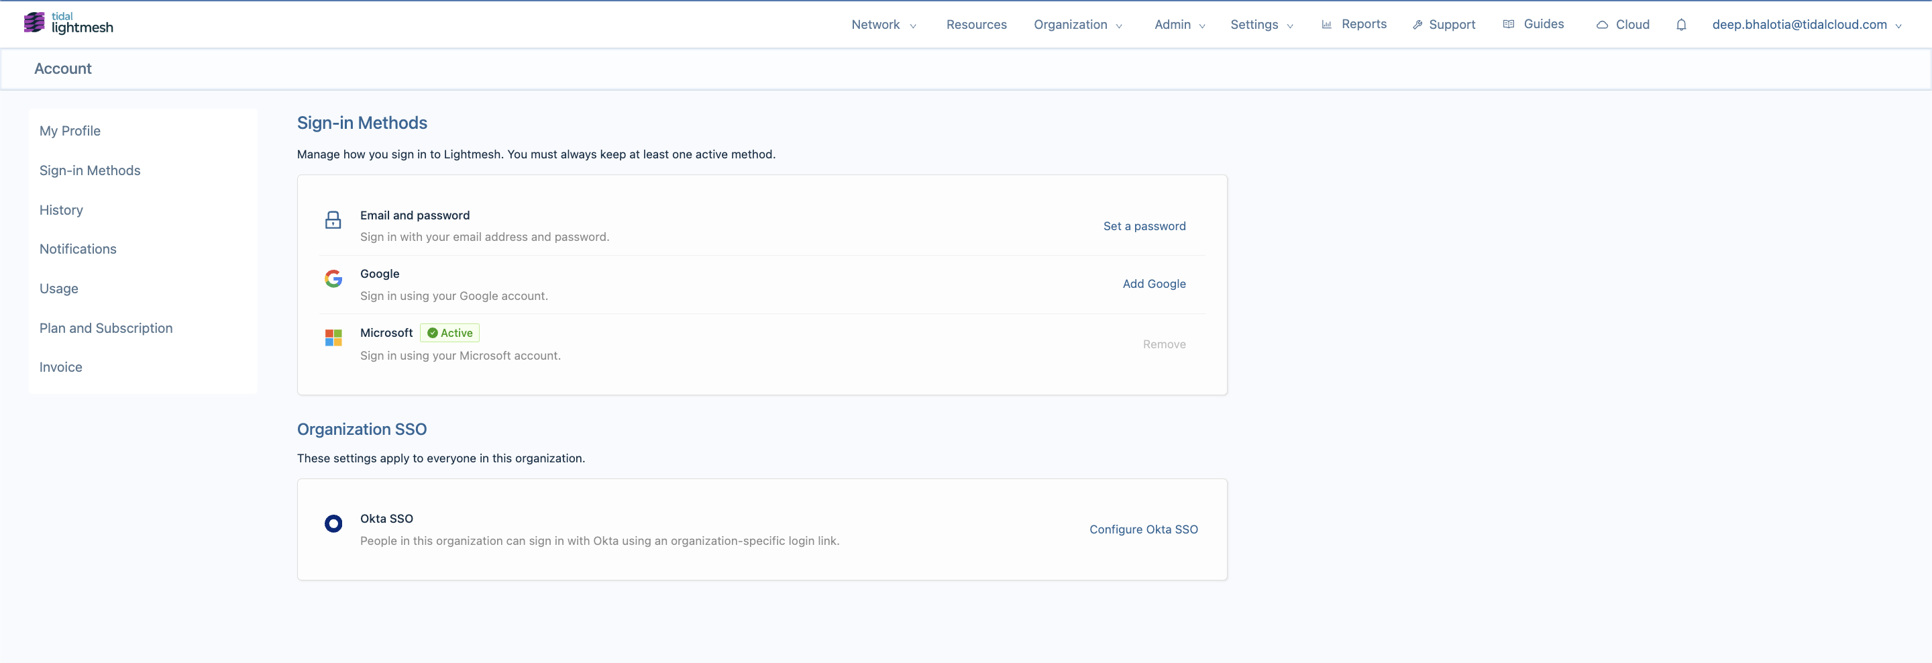Image resolution: width=1932 pixels, height=663 pixels.
Task: Click the Set a password link
Action: 1144,227
